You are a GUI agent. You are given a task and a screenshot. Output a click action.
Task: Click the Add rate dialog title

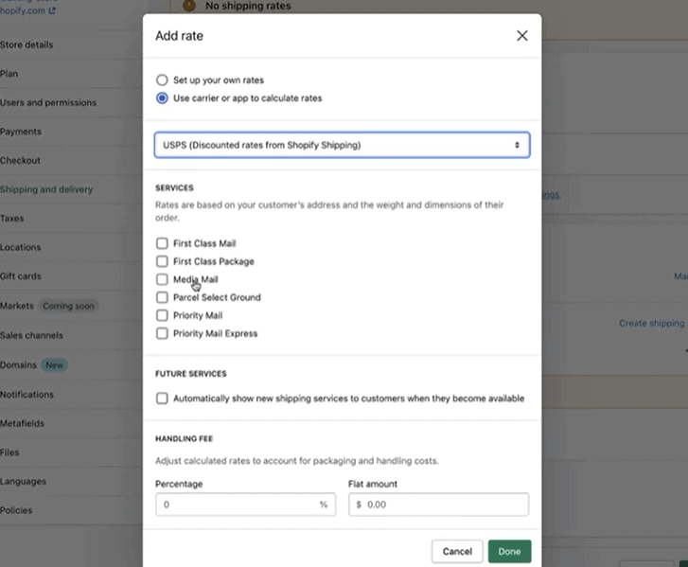[179, 36]
